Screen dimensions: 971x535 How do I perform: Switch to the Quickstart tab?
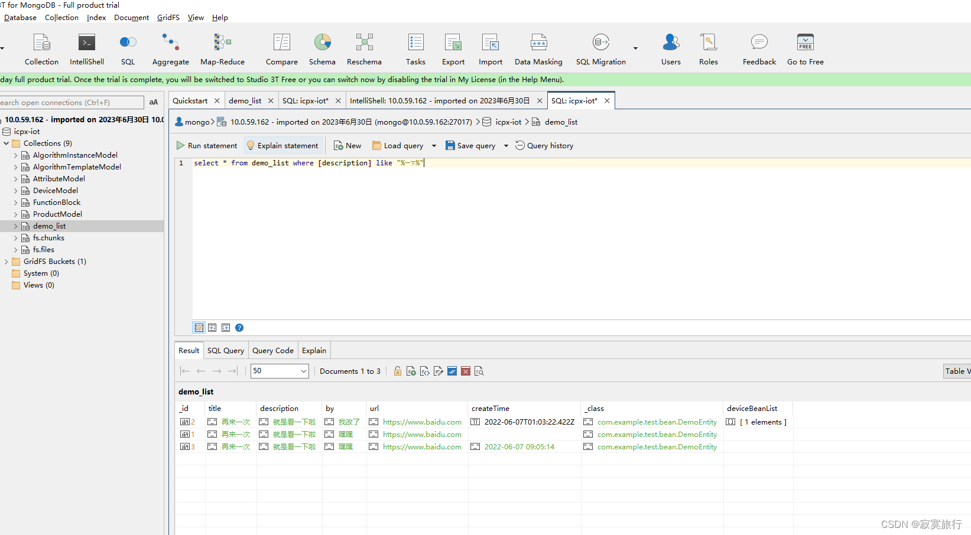(190, 101)
